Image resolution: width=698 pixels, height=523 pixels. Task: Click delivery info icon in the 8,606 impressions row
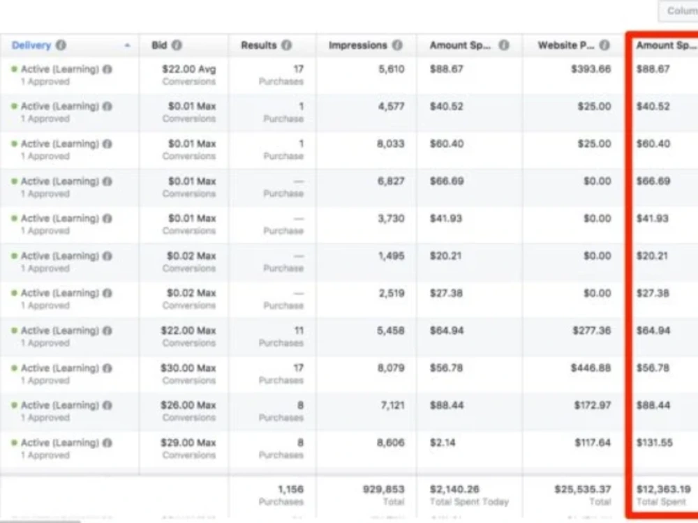[x=107, y=443]
